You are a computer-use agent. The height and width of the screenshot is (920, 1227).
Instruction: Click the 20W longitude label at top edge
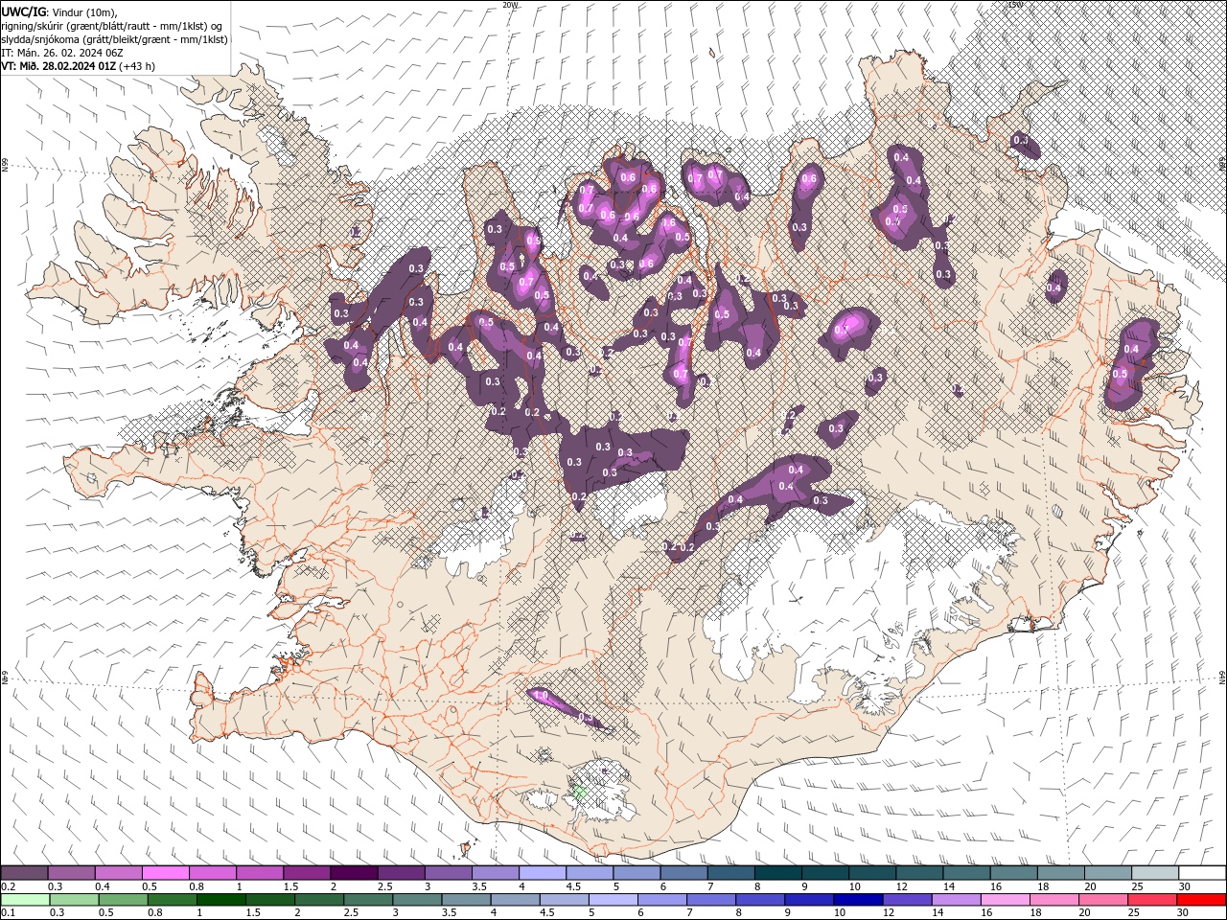(x=510, y=5)
